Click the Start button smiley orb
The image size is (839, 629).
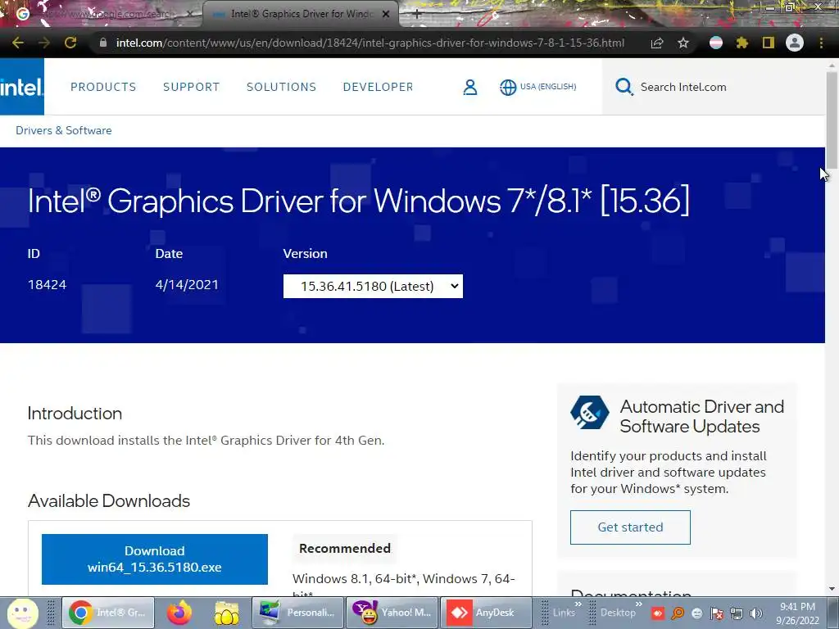pos(22,613)
